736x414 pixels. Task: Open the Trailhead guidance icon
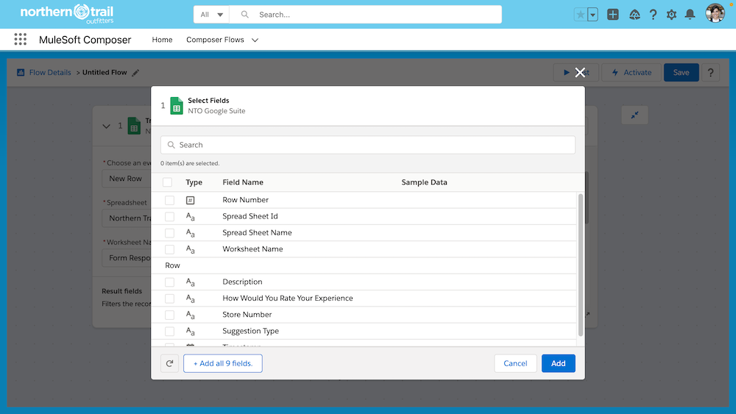(634, 15)
